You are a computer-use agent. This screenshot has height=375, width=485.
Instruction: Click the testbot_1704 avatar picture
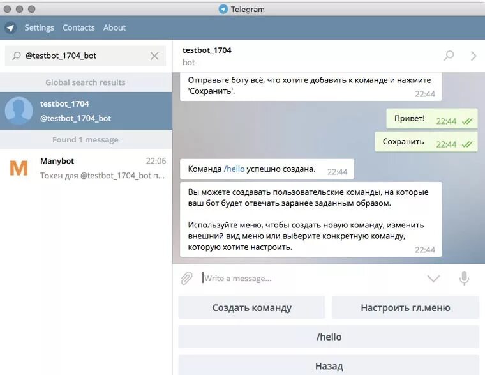(x=19, y=111)
